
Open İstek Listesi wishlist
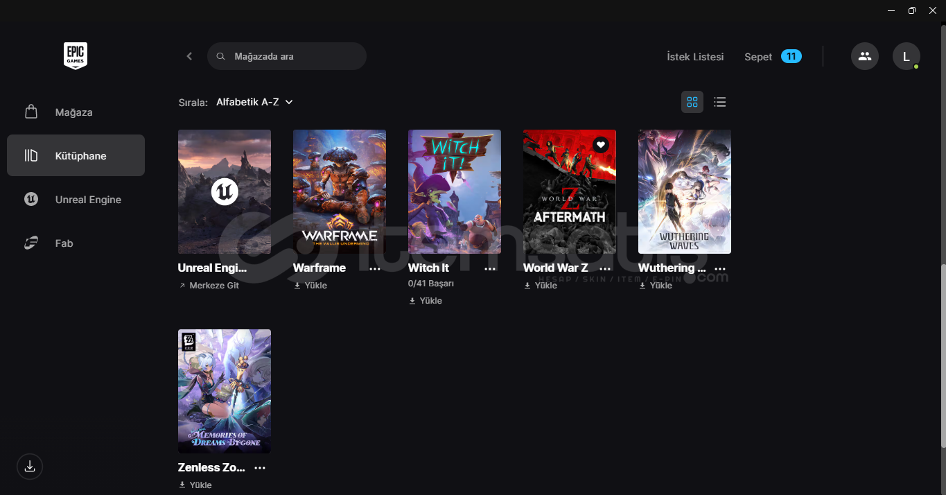(695, 57)
